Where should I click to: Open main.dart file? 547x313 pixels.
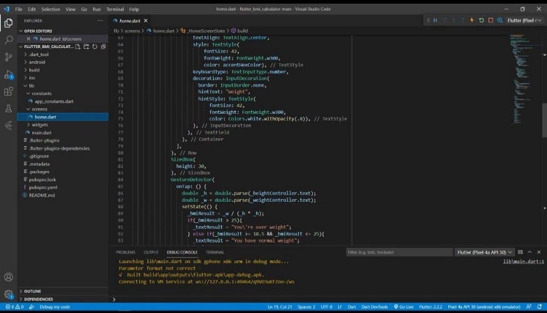pyautogui.click(x=41, y=132)
